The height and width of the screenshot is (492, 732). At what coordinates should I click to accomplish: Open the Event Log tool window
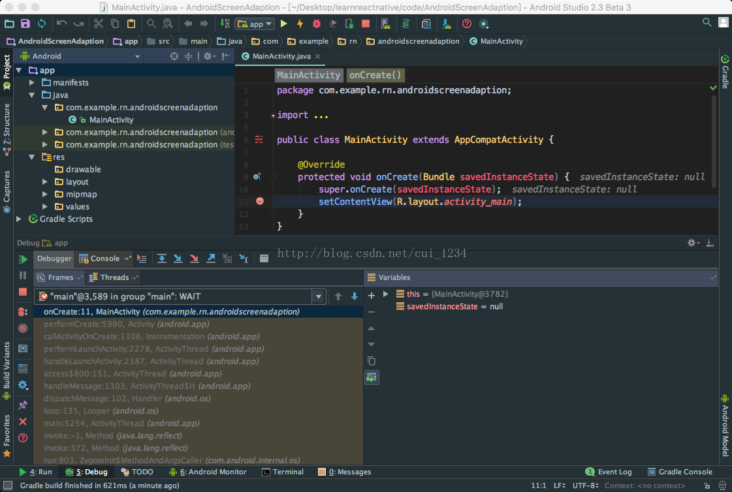609,472
